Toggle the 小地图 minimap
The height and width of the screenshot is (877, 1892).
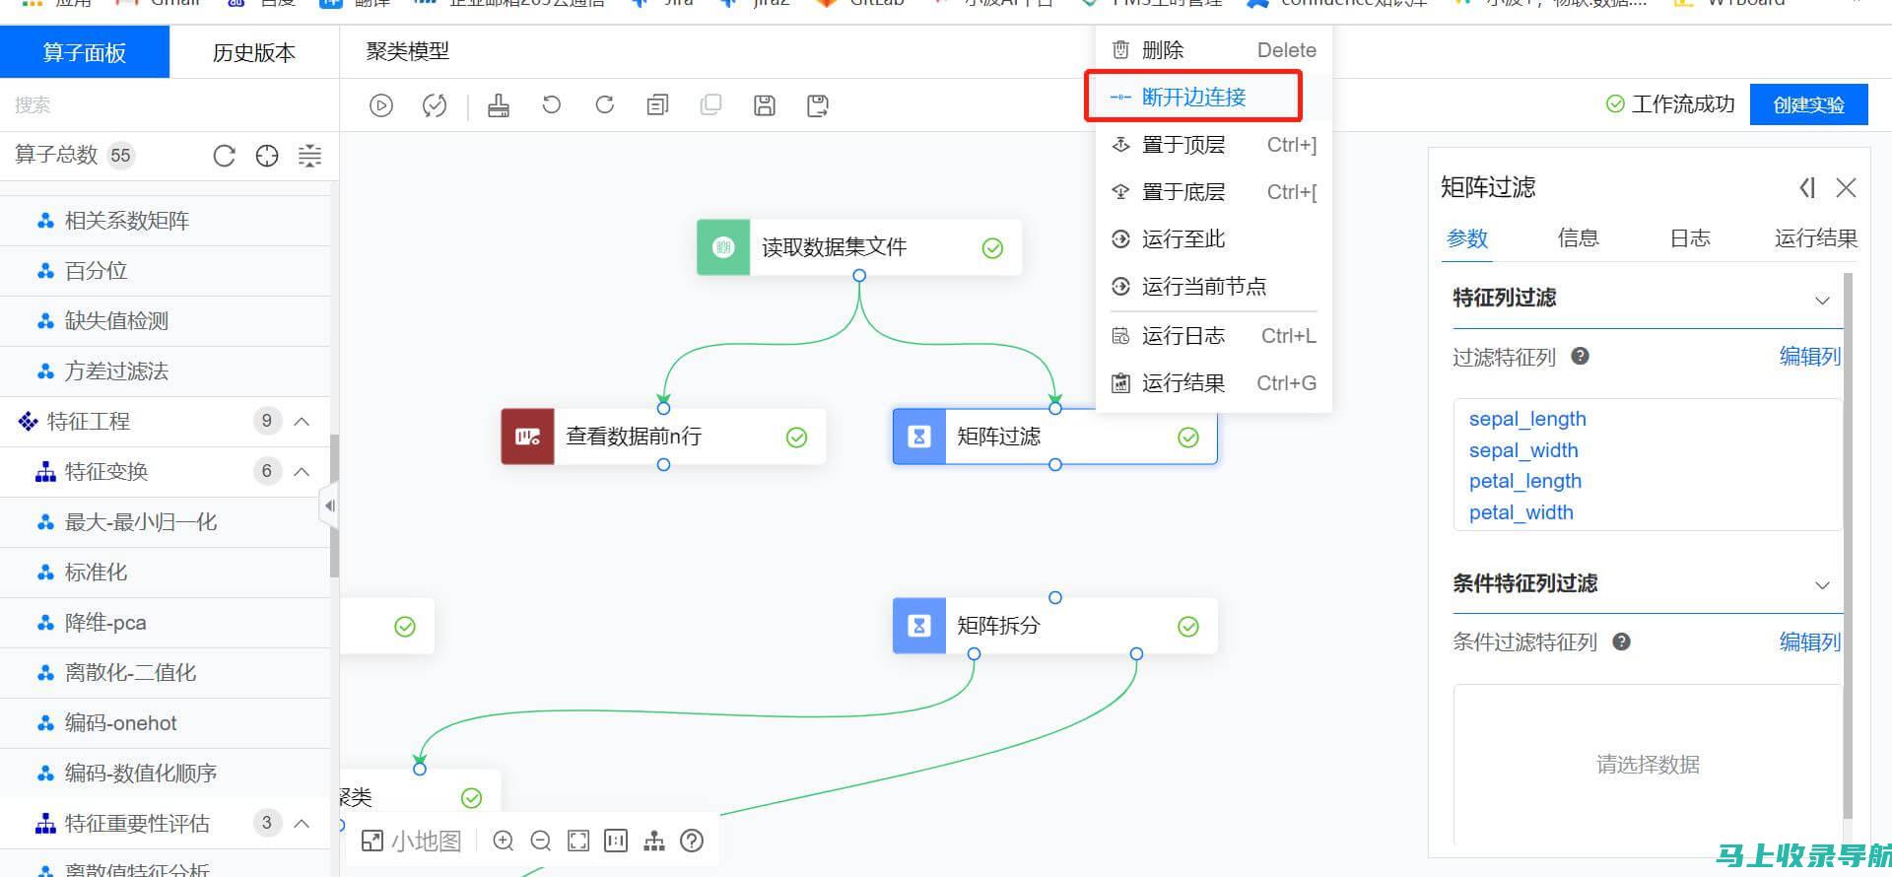pos(411,841)
